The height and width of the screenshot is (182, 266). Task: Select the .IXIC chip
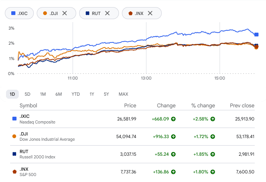(x=20, y=13)
